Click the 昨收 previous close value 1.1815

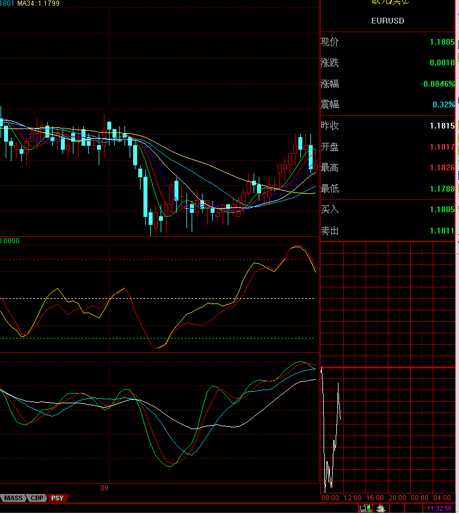(x=442, y=126)
